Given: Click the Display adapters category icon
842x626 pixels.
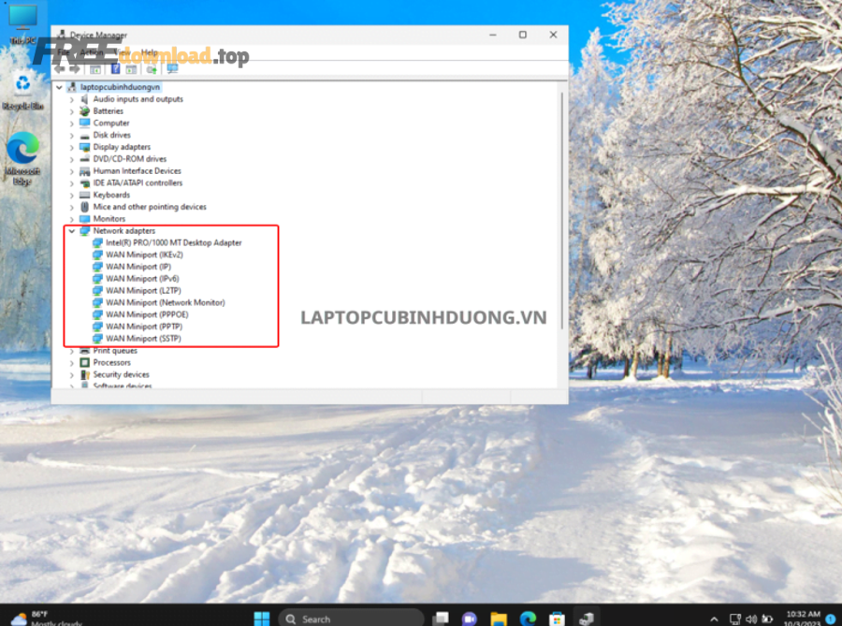Looking at the screenshot, I should coord(84,147).
